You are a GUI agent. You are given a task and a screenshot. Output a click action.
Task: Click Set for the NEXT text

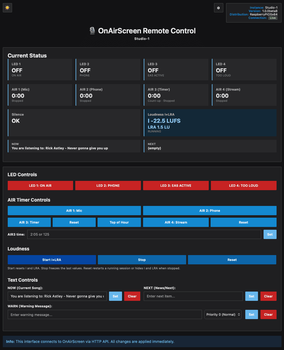251,296
